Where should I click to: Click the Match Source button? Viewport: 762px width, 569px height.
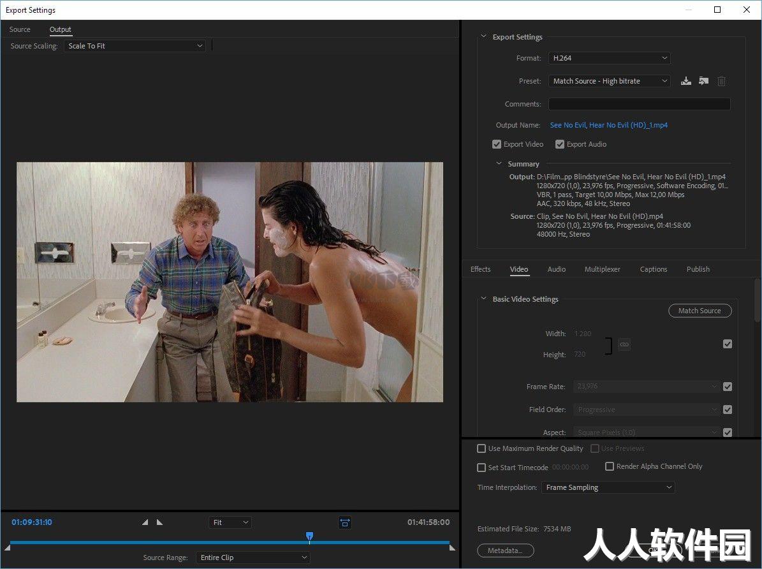click(x=700, y=311)
